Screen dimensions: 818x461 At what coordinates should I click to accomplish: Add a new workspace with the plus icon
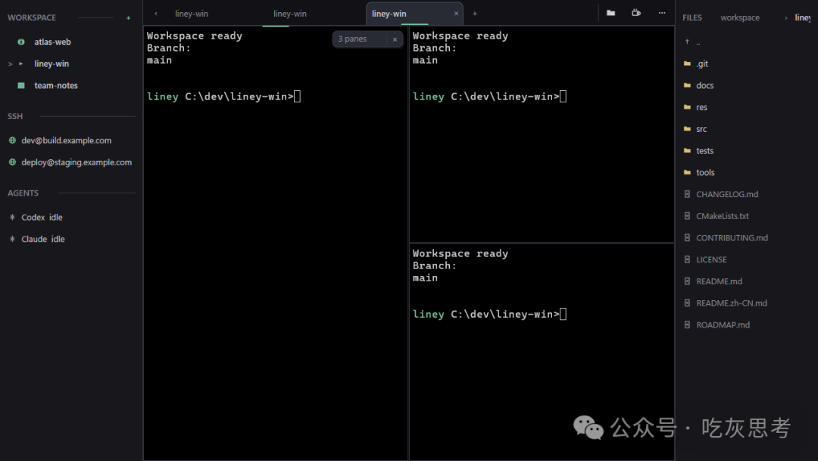point(128,17)
